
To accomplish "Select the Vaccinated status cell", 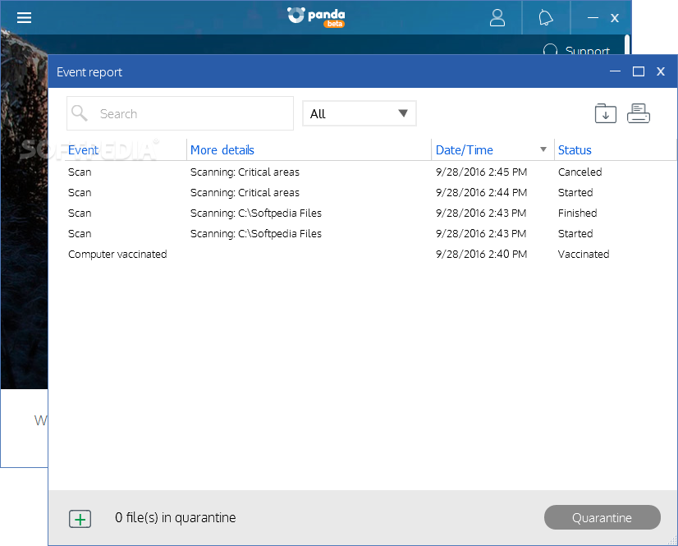I will click(x=584, y=255).
